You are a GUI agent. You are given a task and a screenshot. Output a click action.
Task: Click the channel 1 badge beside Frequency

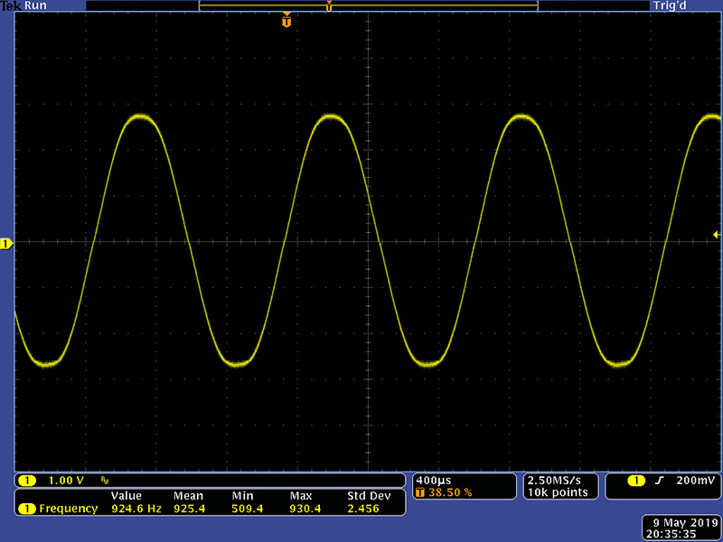(x=28, y=509)
